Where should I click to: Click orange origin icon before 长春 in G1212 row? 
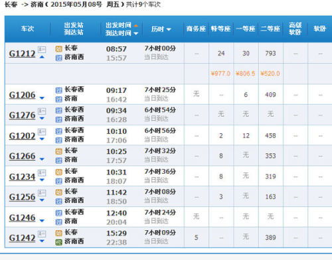coord(58,48)
